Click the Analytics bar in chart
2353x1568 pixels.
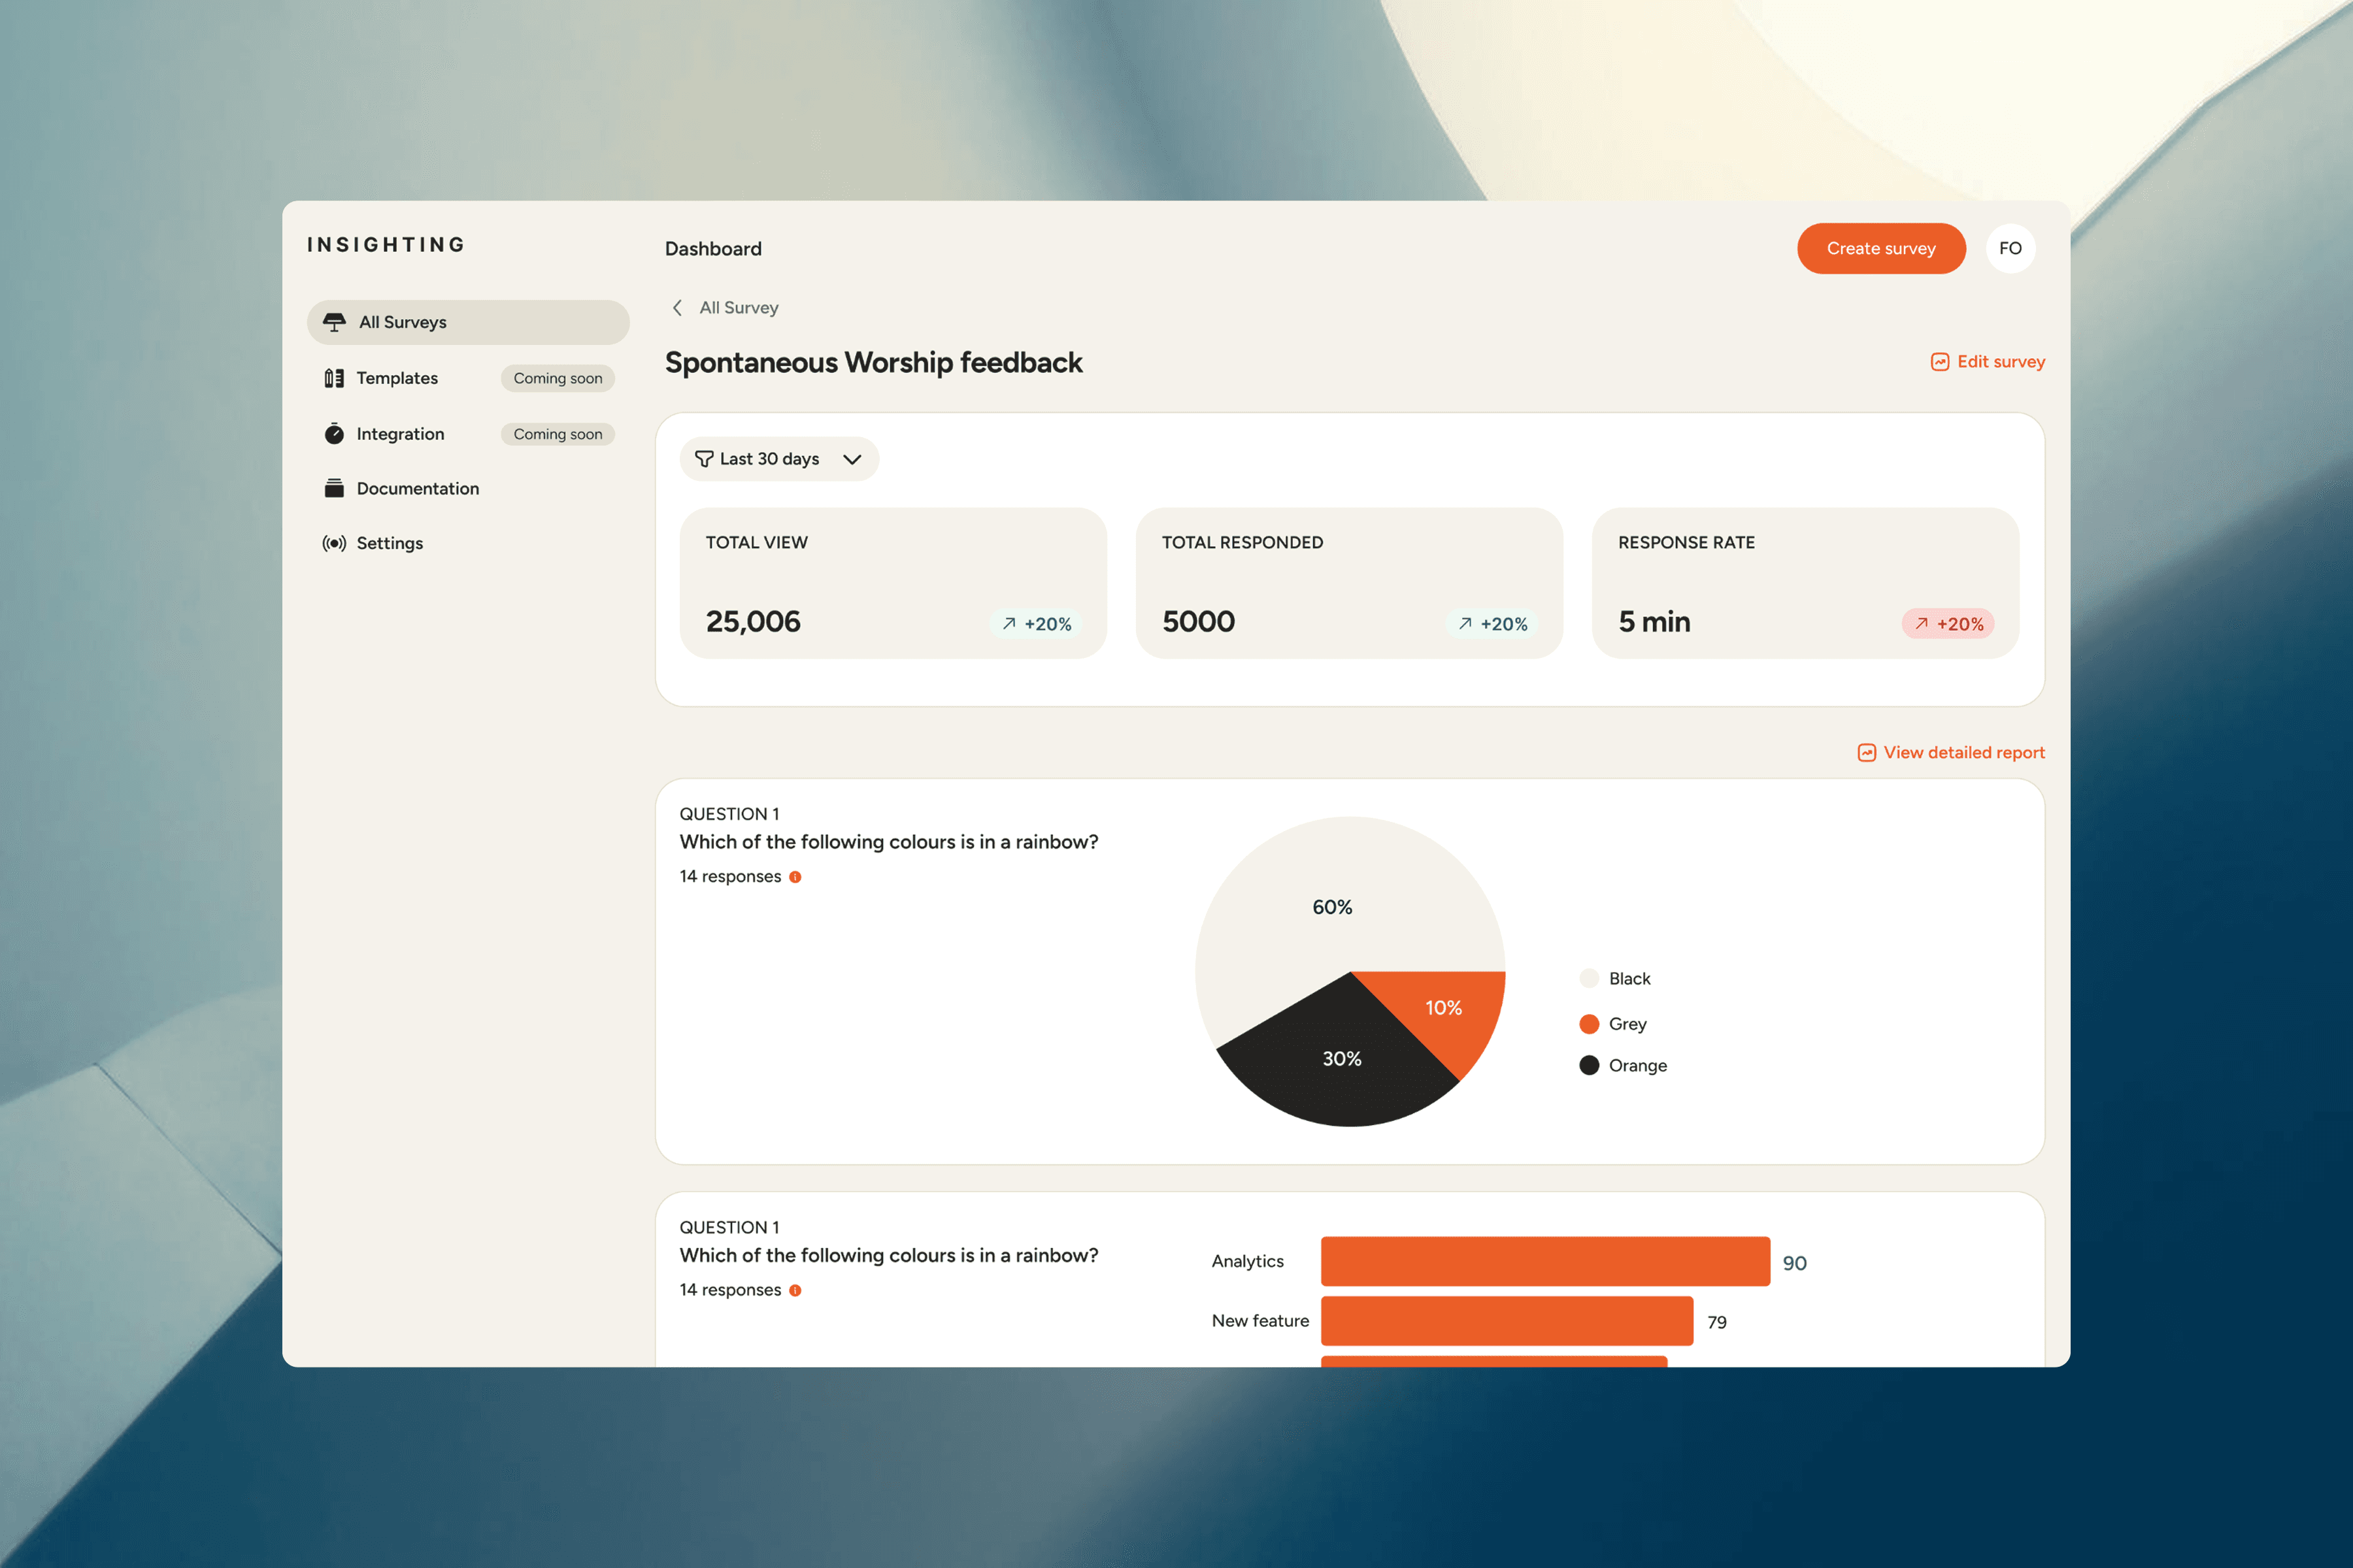pyautogui.click(x=1544, y=1261)
